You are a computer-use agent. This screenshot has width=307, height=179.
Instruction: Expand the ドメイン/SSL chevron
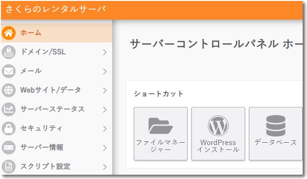pos(105,52)
